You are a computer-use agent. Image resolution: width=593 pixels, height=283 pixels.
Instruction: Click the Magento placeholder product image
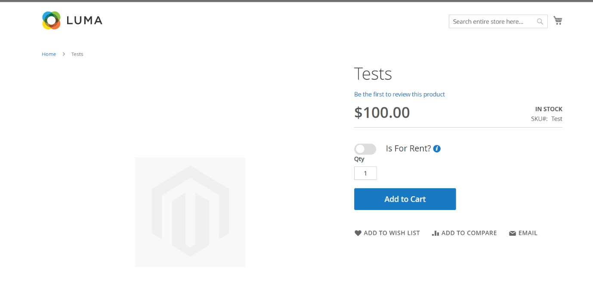190,212
